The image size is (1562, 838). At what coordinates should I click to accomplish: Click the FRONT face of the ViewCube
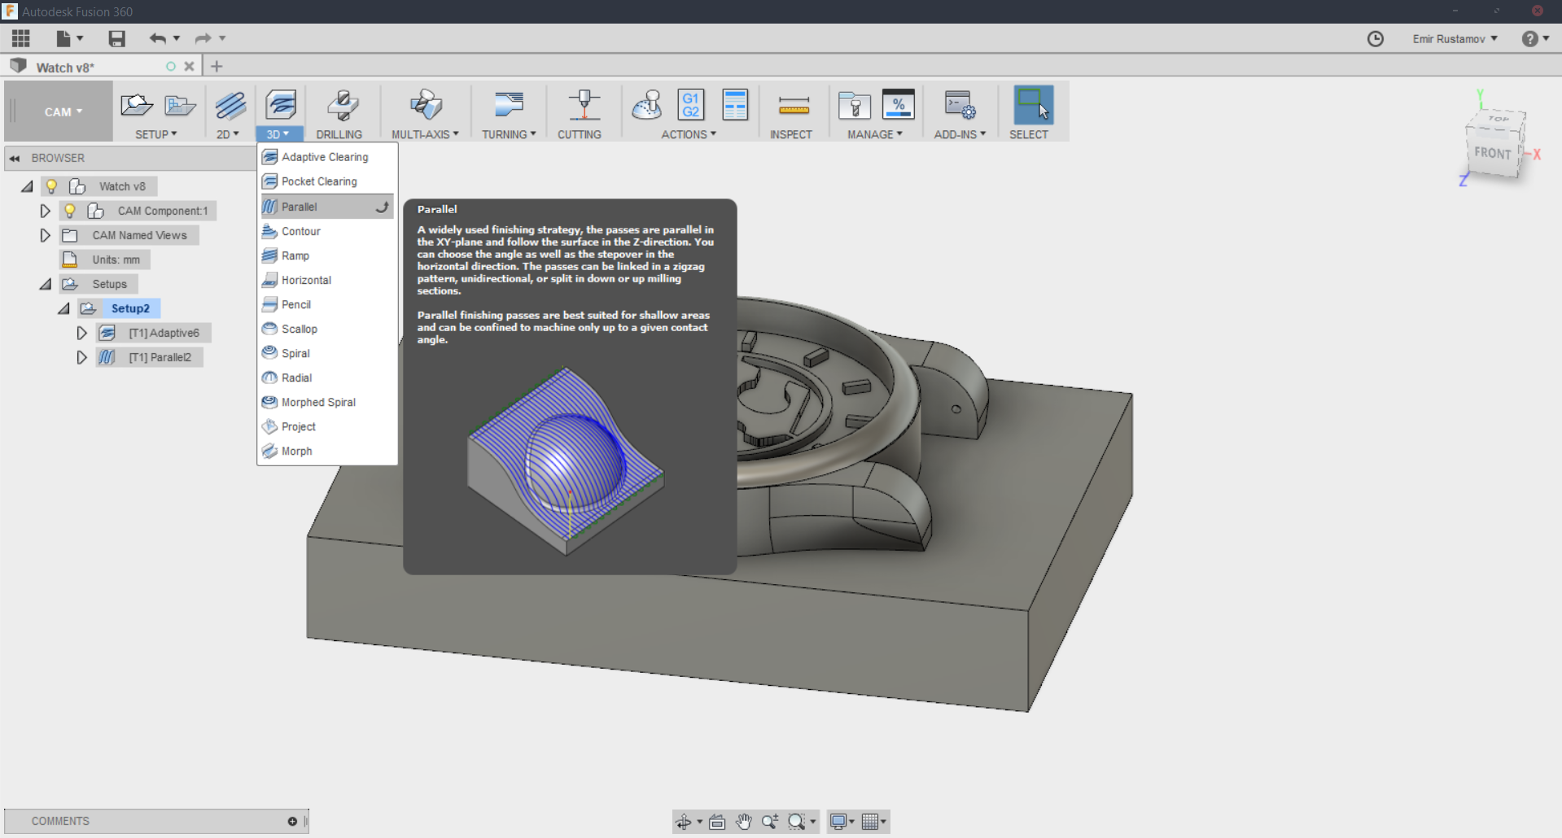1492,153
